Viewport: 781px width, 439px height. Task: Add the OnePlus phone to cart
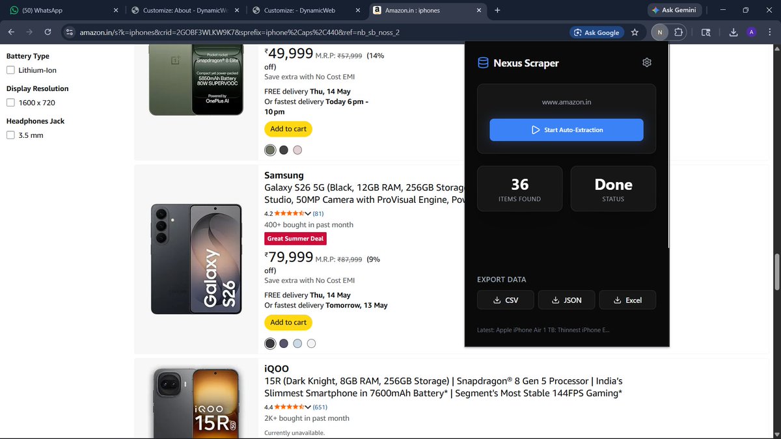288,129
